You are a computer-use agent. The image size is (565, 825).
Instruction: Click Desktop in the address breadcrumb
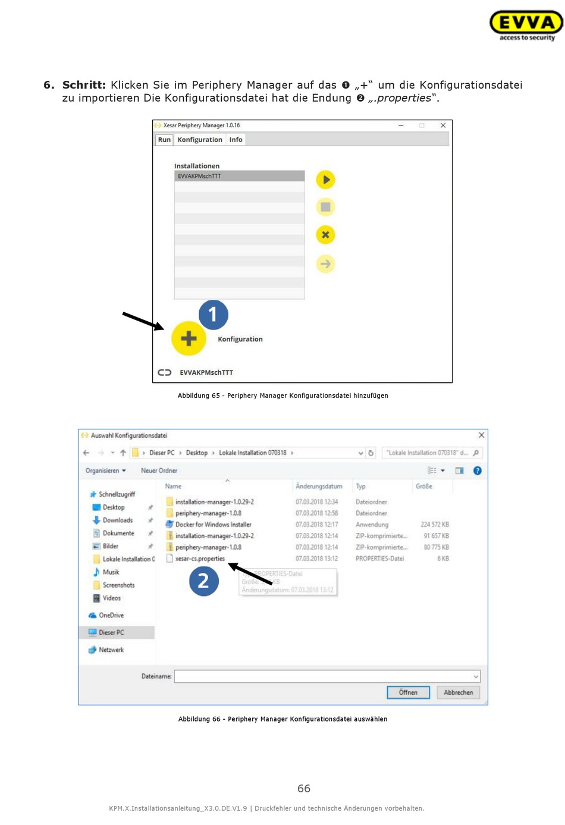(x=197, y=453)
